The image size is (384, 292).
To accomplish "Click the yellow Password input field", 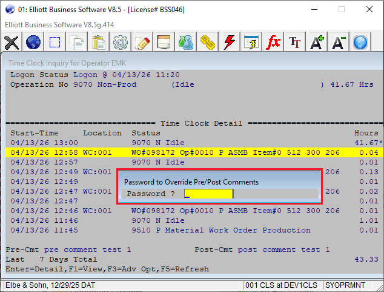I will 208,194.
